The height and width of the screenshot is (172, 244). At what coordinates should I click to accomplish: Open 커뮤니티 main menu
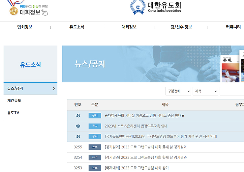tap(233, 27)
